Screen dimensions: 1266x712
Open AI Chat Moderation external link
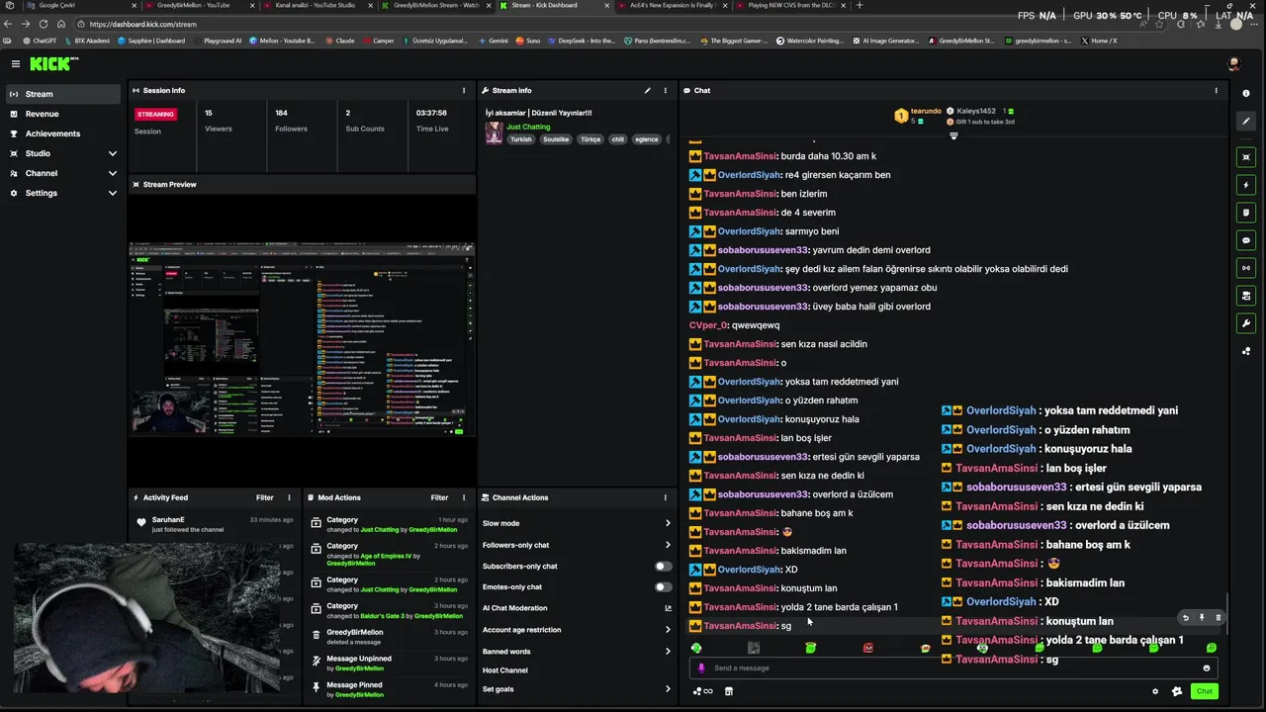point(668,608)
